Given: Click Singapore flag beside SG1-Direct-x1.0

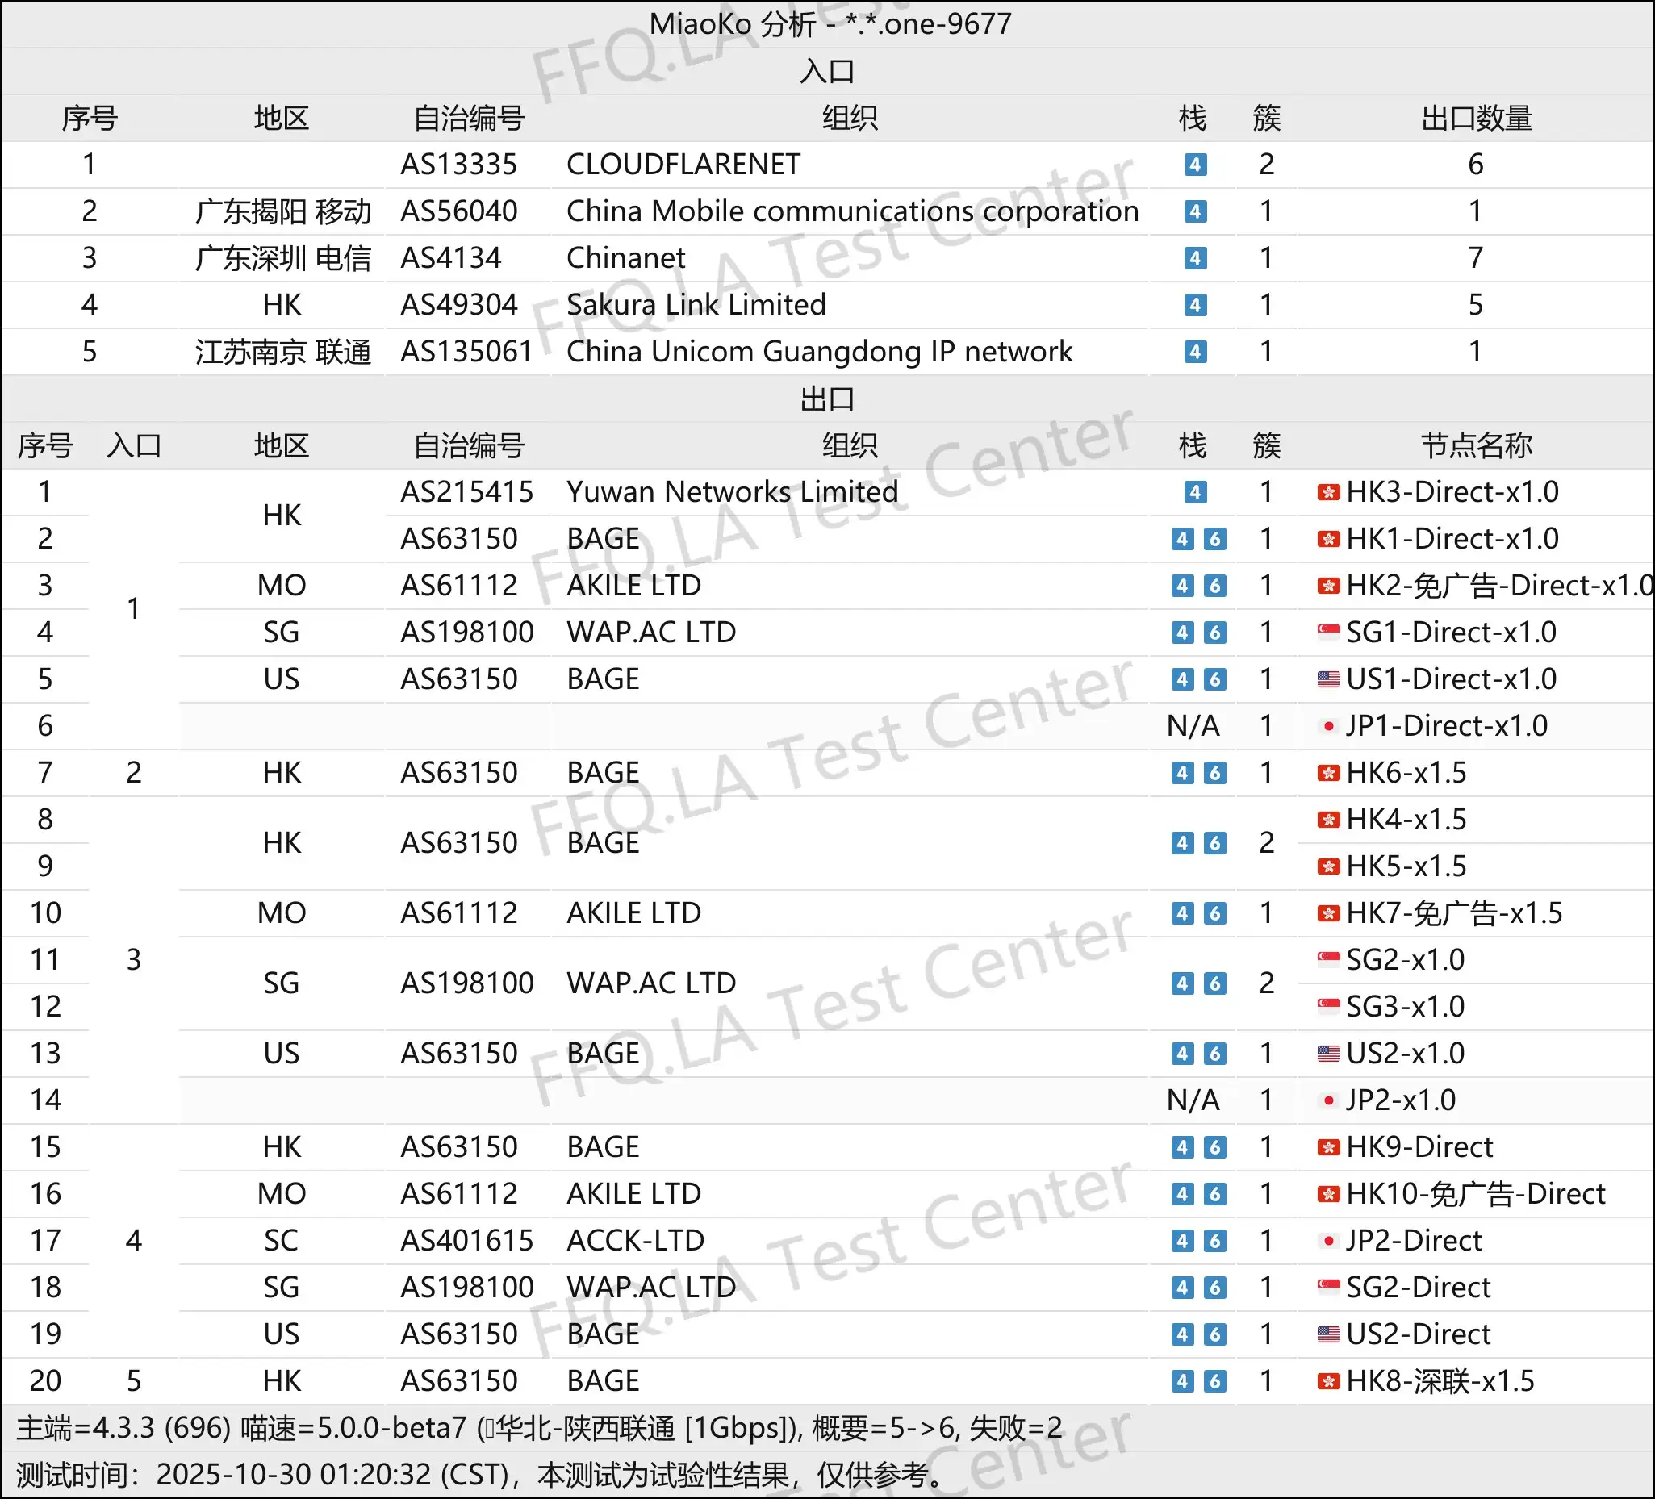Looking at the screenshot, I should click(1328, 632).
